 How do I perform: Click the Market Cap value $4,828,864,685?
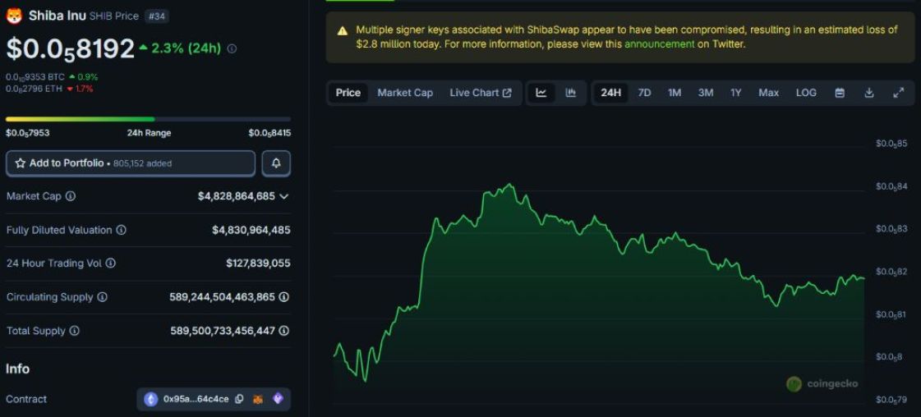(x=236, y=196)
